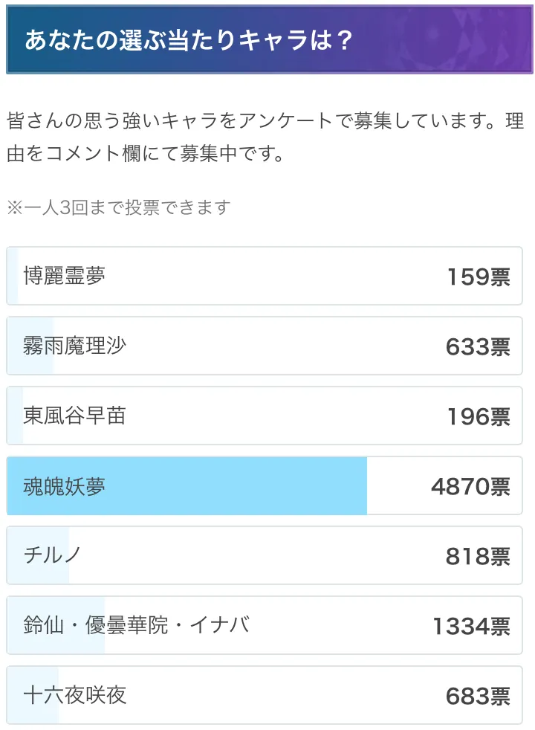This screenshot has width=535, height=730.
Task: Click the 159票 vote count
Action: tap(478, 277)
